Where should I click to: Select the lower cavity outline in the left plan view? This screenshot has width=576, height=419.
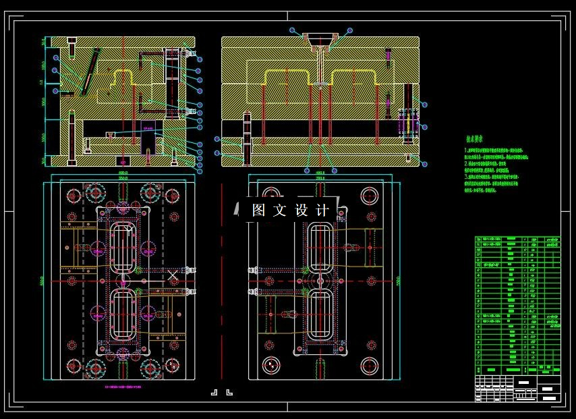coord(123,315)
